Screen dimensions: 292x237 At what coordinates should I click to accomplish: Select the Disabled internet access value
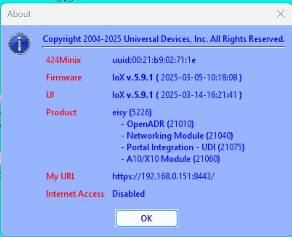pyautogui.click(x=128, y=194)
